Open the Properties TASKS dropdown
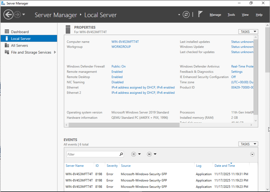This screenshot has height=192, width=270. tap(248, 32)
